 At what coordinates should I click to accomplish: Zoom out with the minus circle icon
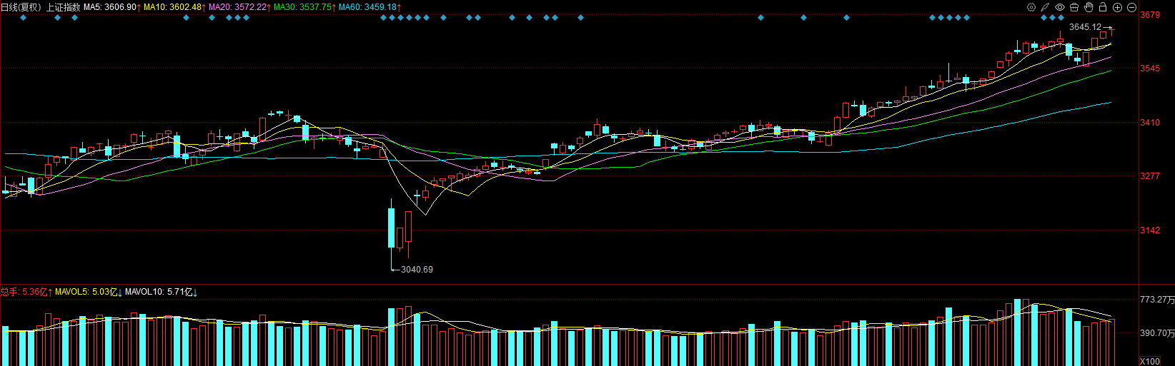coord(1131,7)
